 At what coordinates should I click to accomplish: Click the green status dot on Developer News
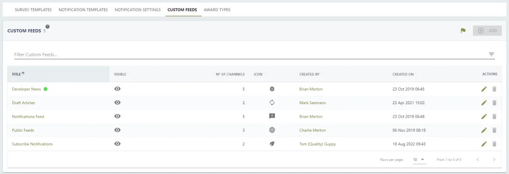(x=45, y=89)
